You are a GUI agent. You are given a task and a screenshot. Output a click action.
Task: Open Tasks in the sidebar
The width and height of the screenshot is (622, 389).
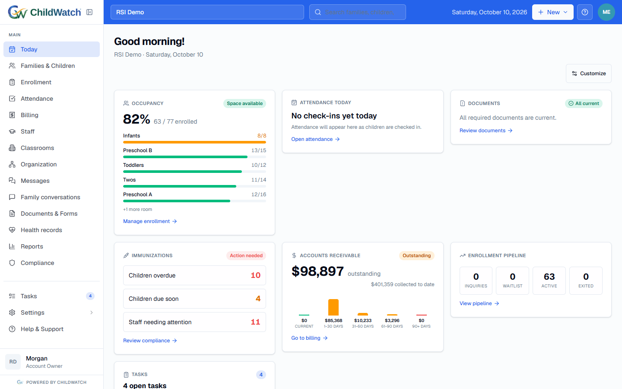tap(51, 296)
